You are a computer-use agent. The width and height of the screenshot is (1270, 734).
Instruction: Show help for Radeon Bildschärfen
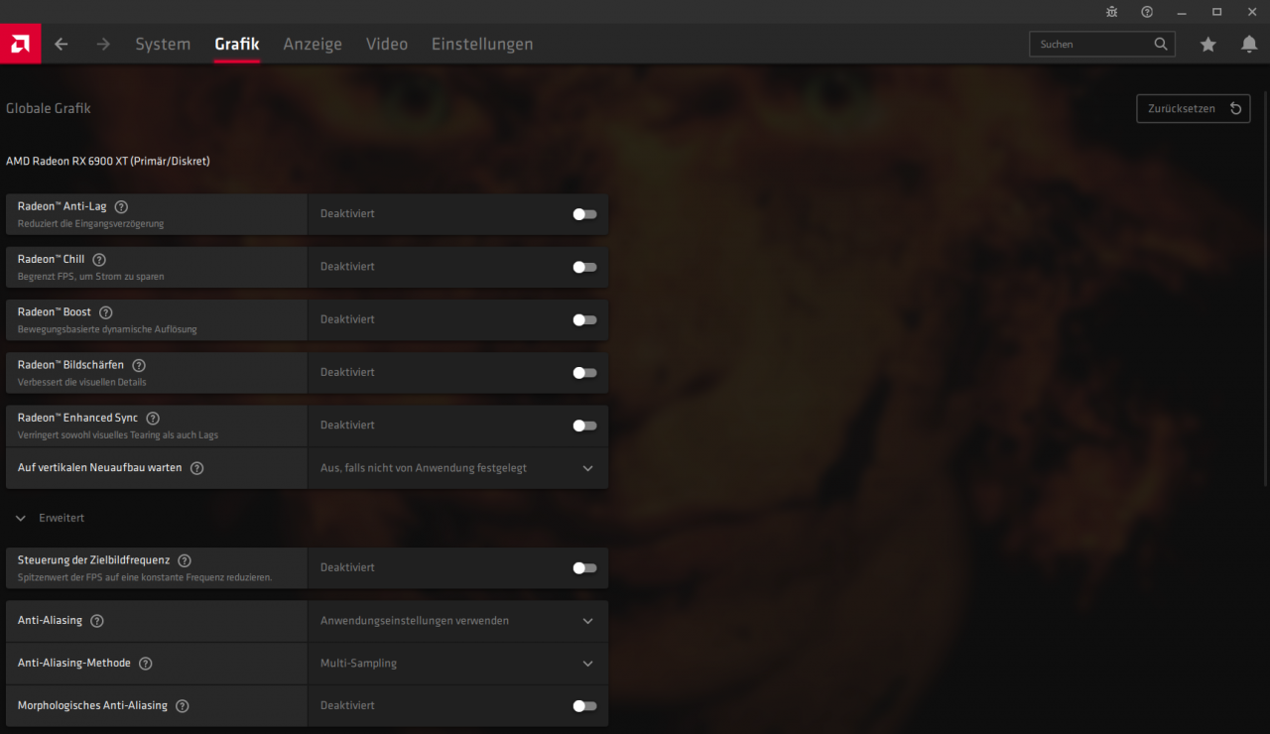pyautogui.click(x=139, y=365)
